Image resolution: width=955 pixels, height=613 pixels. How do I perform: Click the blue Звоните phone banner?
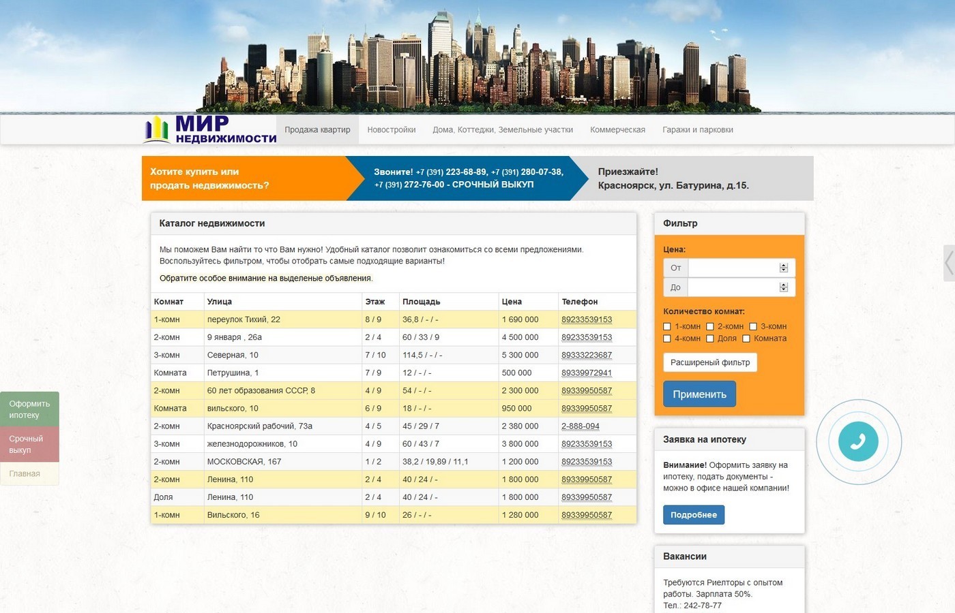point(468,178)
